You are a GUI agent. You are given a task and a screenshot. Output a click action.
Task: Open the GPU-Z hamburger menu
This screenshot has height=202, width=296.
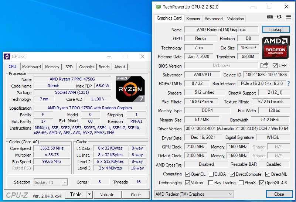(289, 17)
